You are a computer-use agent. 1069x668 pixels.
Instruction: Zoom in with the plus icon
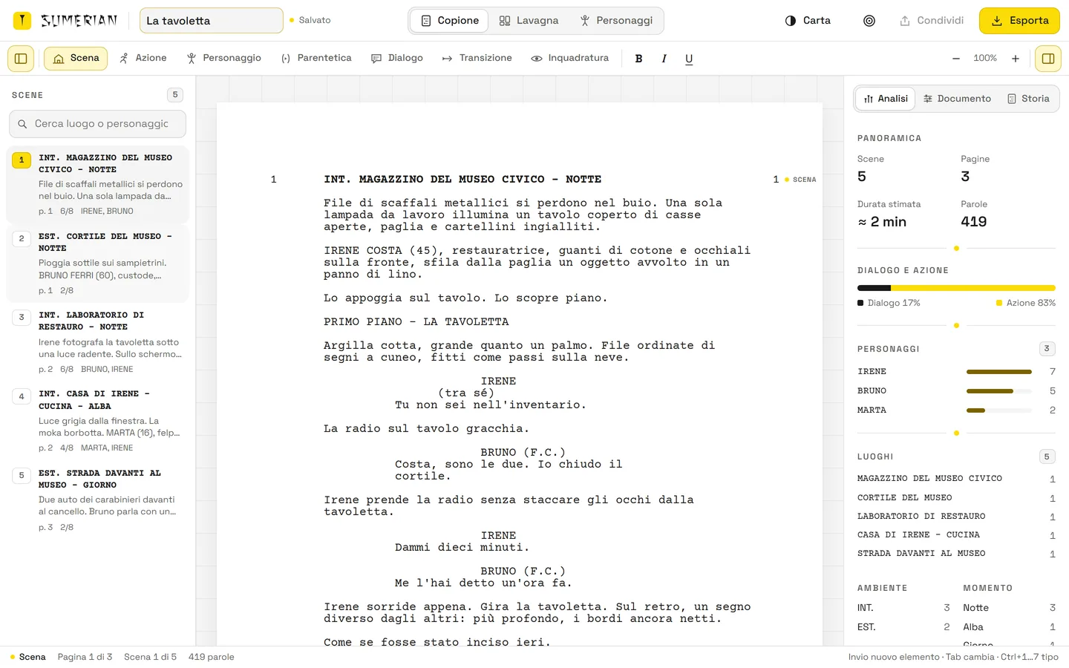click(x=1015, y=59)
